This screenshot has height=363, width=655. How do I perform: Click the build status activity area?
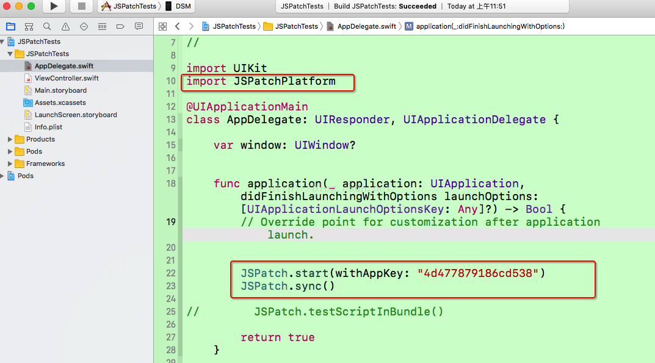coord(422,6)
